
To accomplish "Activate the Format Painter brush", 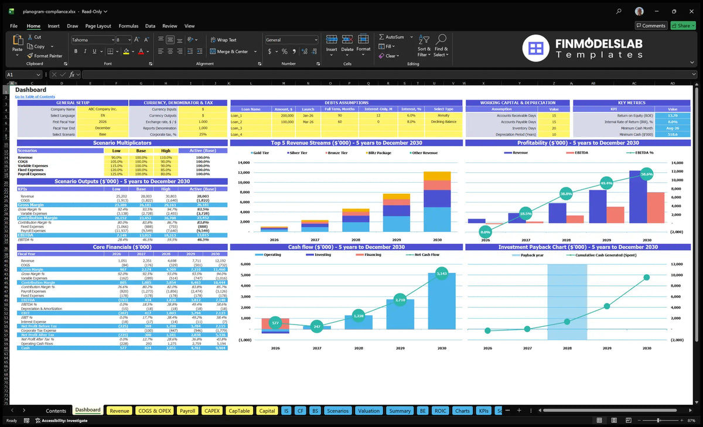I will (x=30, y=56).
